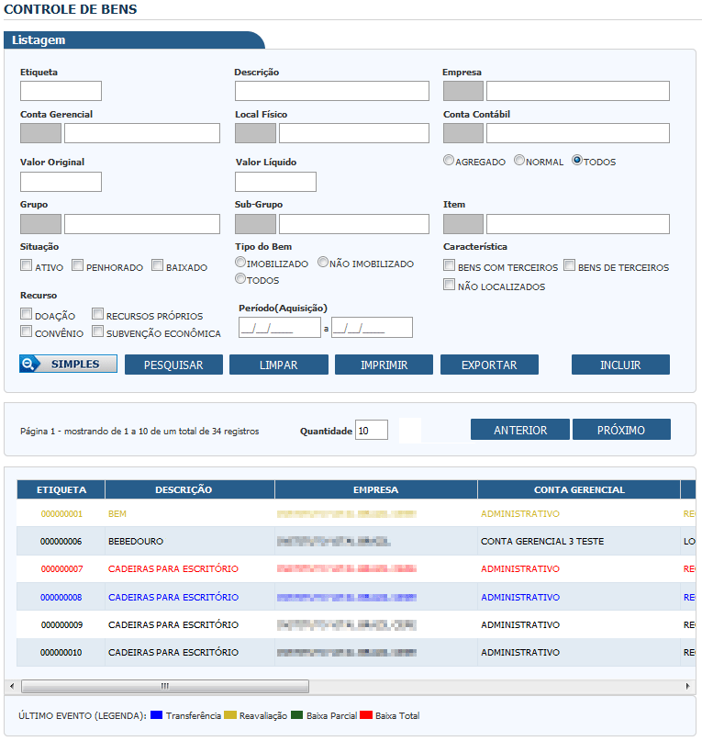Click the Sub-Grupo gray code box

[256, 224]
